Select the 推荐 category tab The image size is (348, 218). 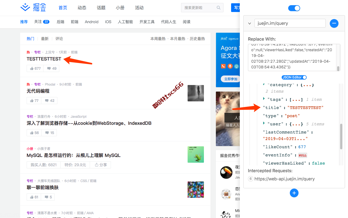[24, 22]
